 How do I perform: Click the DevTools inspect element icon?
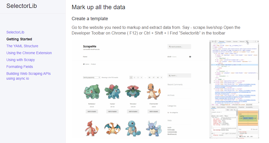point(213,41)
